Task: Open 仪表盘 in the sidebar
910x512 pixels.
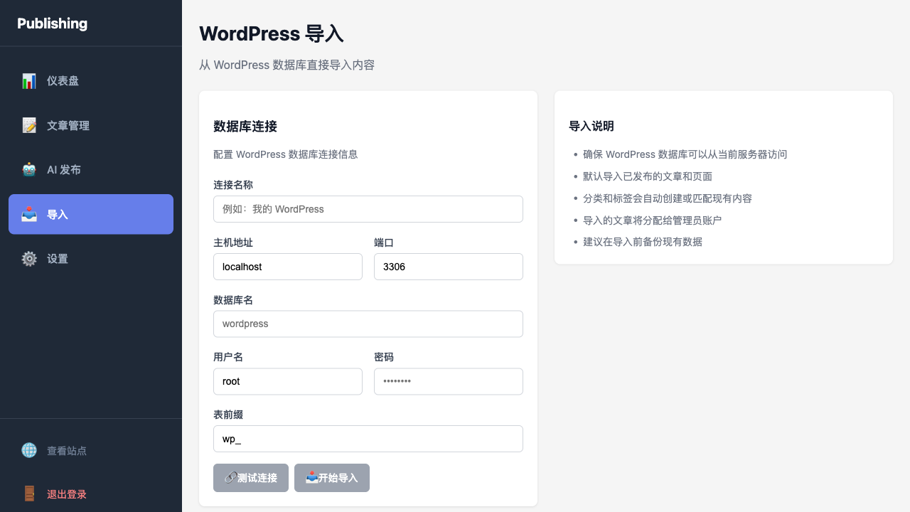Action: (91, 81)
